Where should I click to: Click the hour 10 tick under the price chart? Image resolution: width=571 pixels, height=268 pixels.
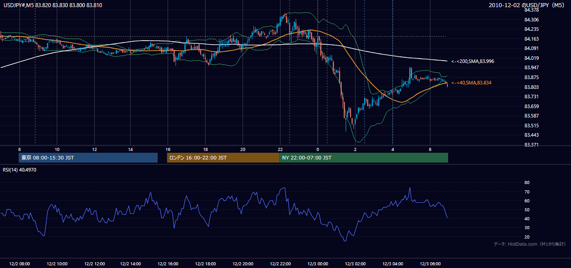(x=57, y=149)
